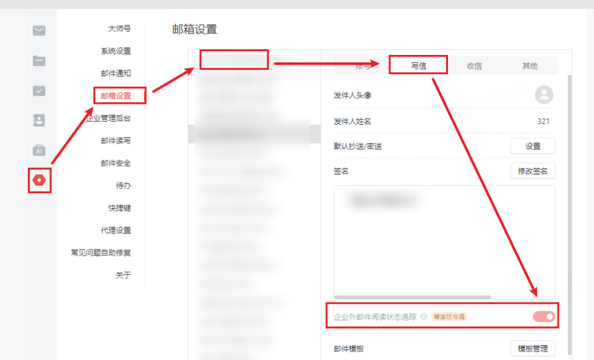Select 邮件安全 in settings menu
This screenshot has height=360, width=594.
pos(116,163)
